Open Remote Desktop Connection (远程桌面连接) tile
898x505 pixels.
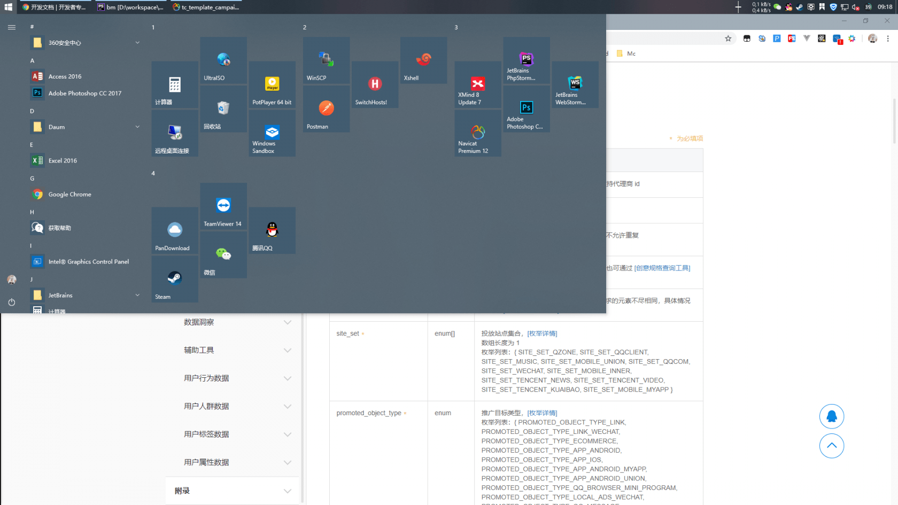(x=175, y=133)
